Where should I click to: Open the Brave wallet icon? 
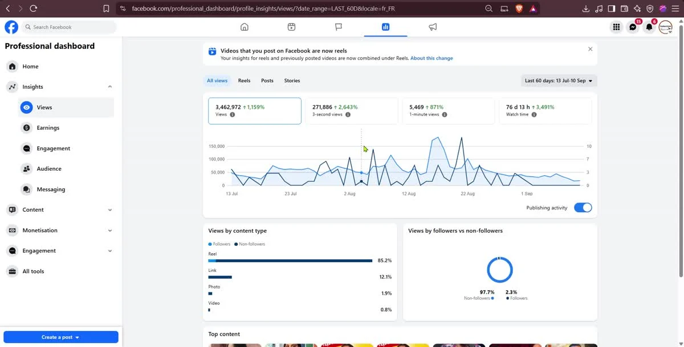[x=624, y=9]
